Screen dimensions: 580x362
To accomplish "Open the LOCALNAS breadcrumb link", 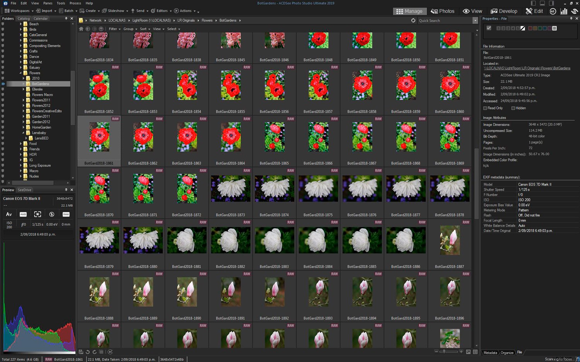I will (117, 20).
